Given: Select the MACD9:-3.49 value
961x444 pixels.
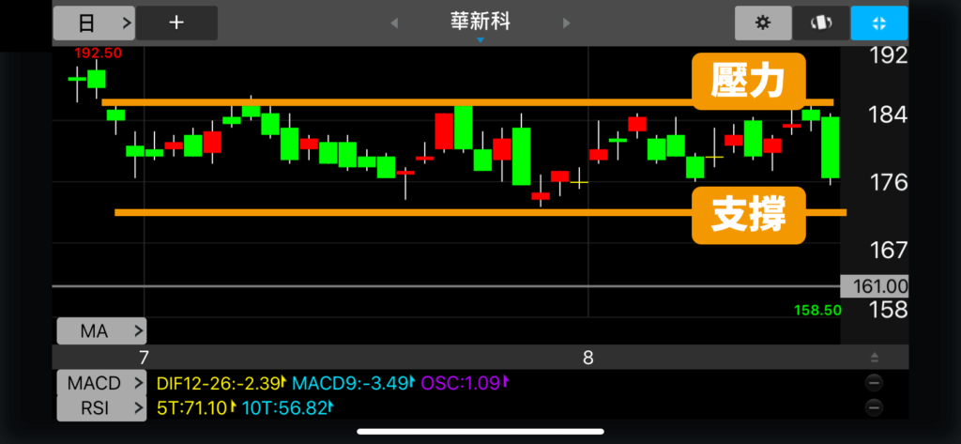Looking at the screenshot, I should (x=350, y=383).
